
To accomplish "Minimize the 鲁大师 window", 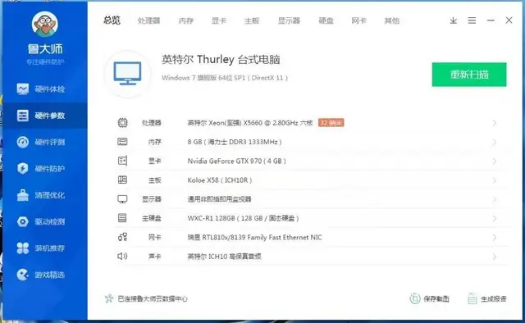I will (x=491, y=20).
